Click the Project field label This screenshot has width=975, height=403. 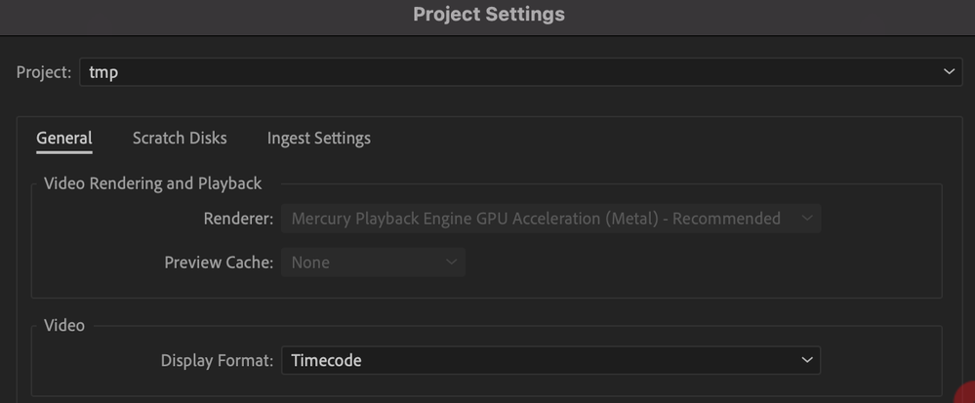[44, 72]
